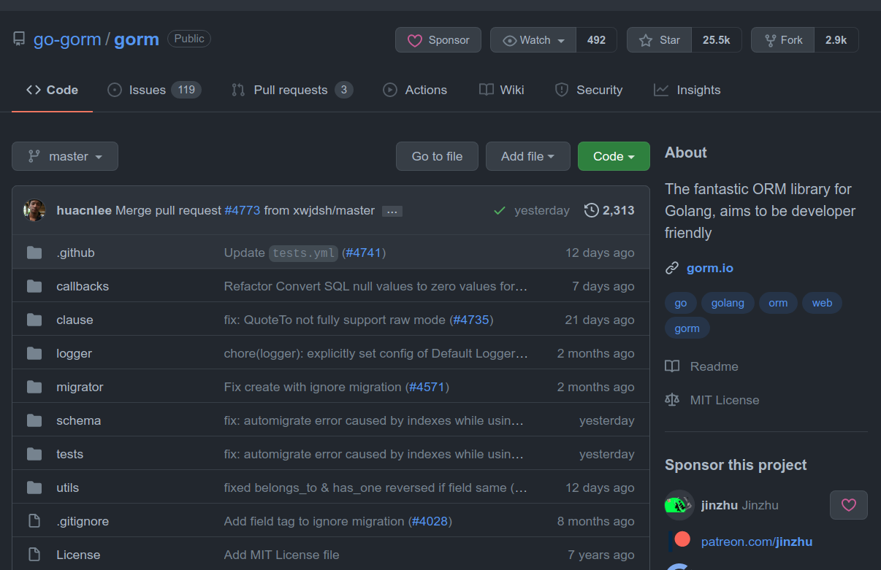Click the heart sponsor button beside jinzhu
Viewport: 881px width, 570px height.
pyautogui.click(x=849, y=505)
